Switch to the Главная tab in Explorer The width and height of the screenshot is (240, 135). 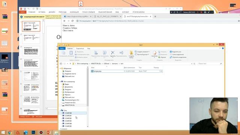(x=70, y=48)
